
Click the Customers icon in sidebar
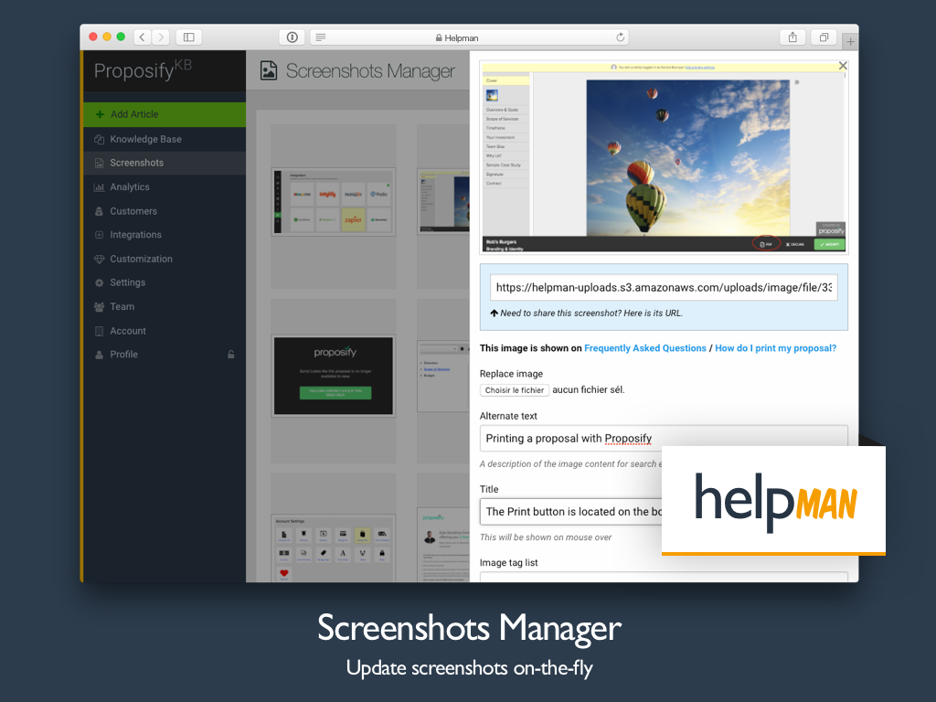[x=99, y=211]
